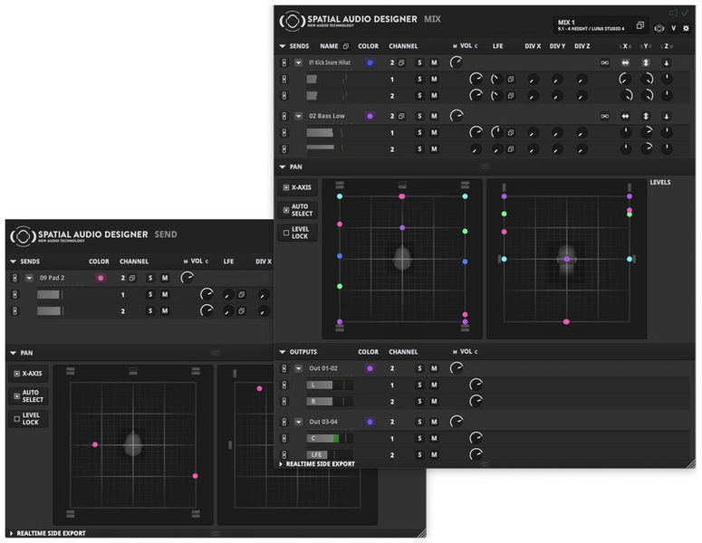This screenshot has height=543, width=702.
Task: Mute the 09 Pad 2 send
Action: pyautogui.click(x=165, y=278)
